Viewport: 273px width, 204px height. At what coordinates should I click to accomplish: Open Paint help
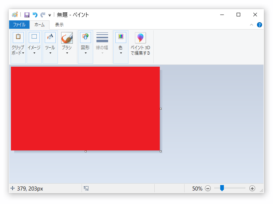pyautogui.click(x=260, y=25)
